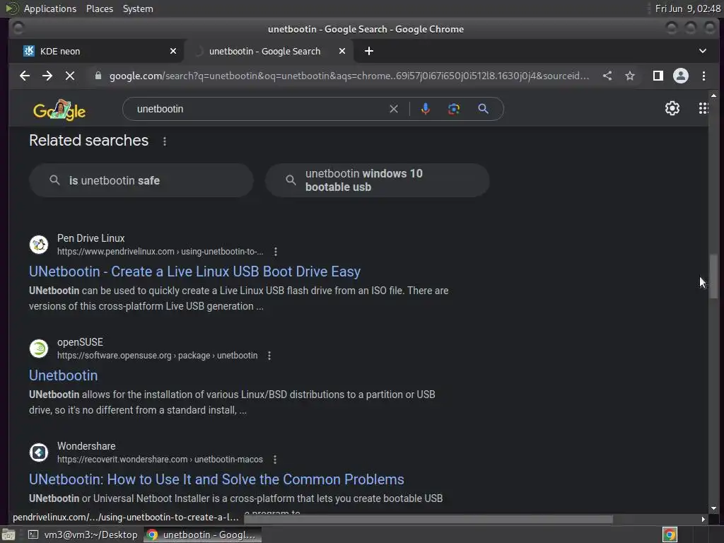
Task: Open the about-result dots for Wondershare result
Action: (275, 460)
